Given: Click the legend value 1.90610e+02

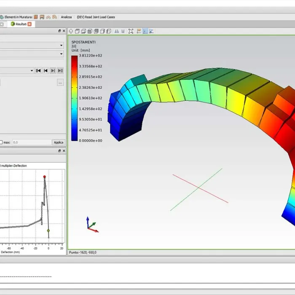Looking at the screenshot, I should 91,98.
